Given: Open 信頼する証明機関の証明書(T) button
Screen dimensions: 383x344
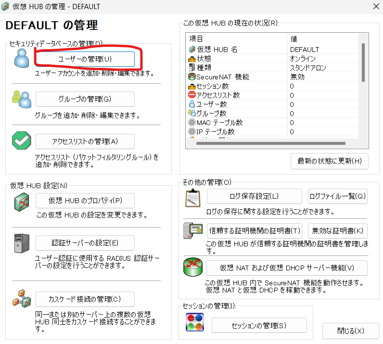Looking at the screenshot, I should [x=254, y=230].
